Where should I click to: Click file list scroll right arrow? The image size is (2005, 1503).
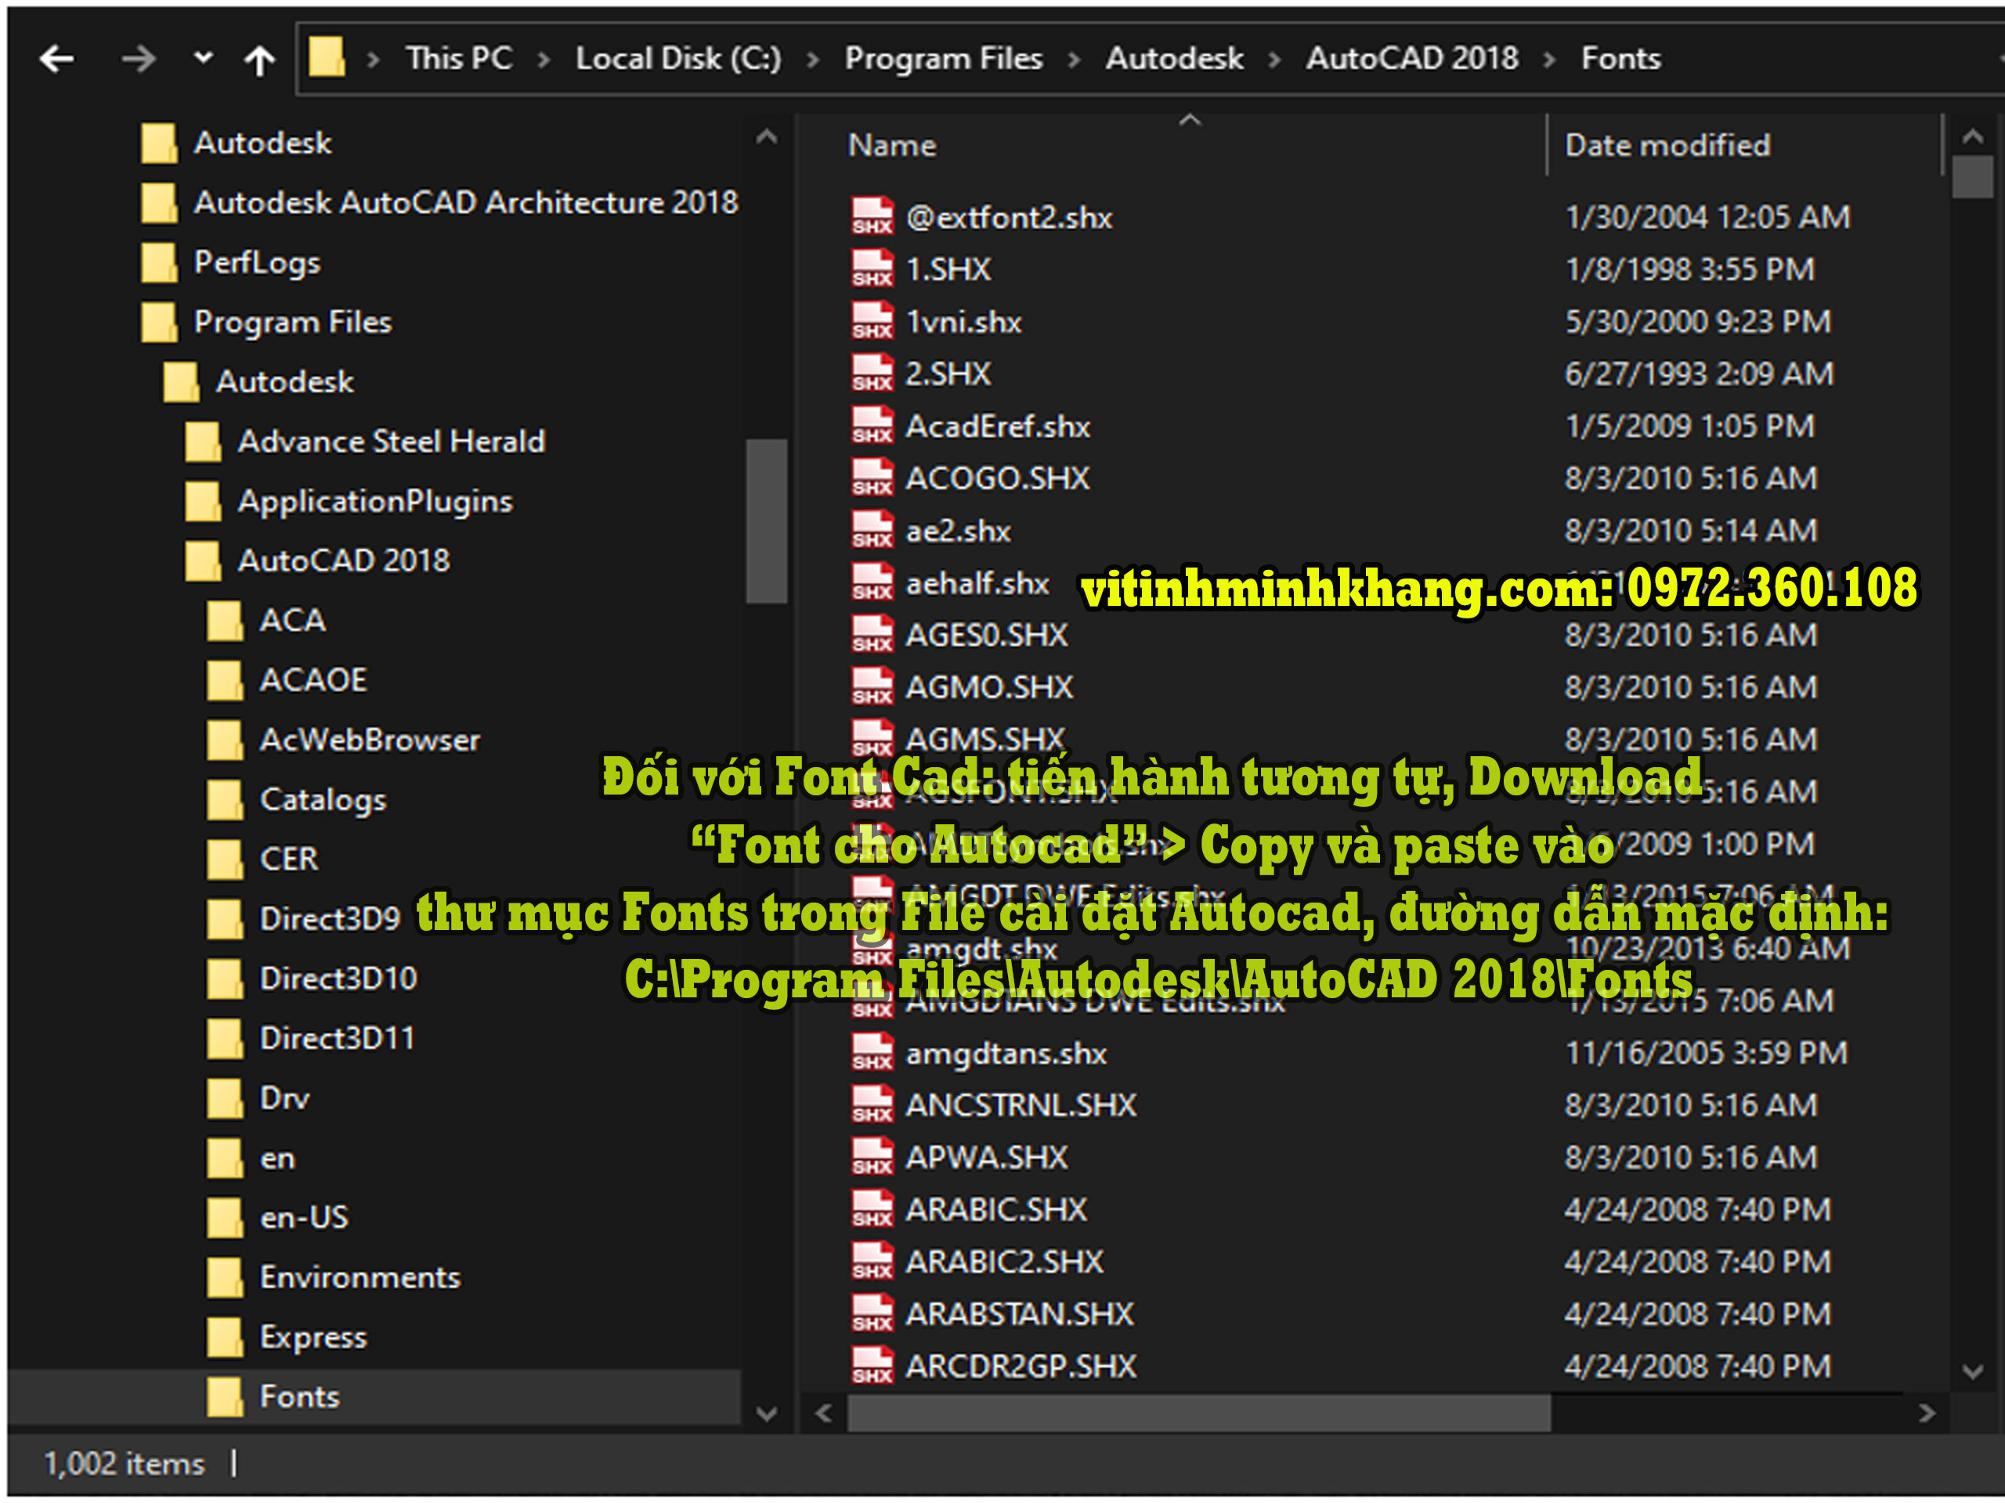point(1927,1413)
